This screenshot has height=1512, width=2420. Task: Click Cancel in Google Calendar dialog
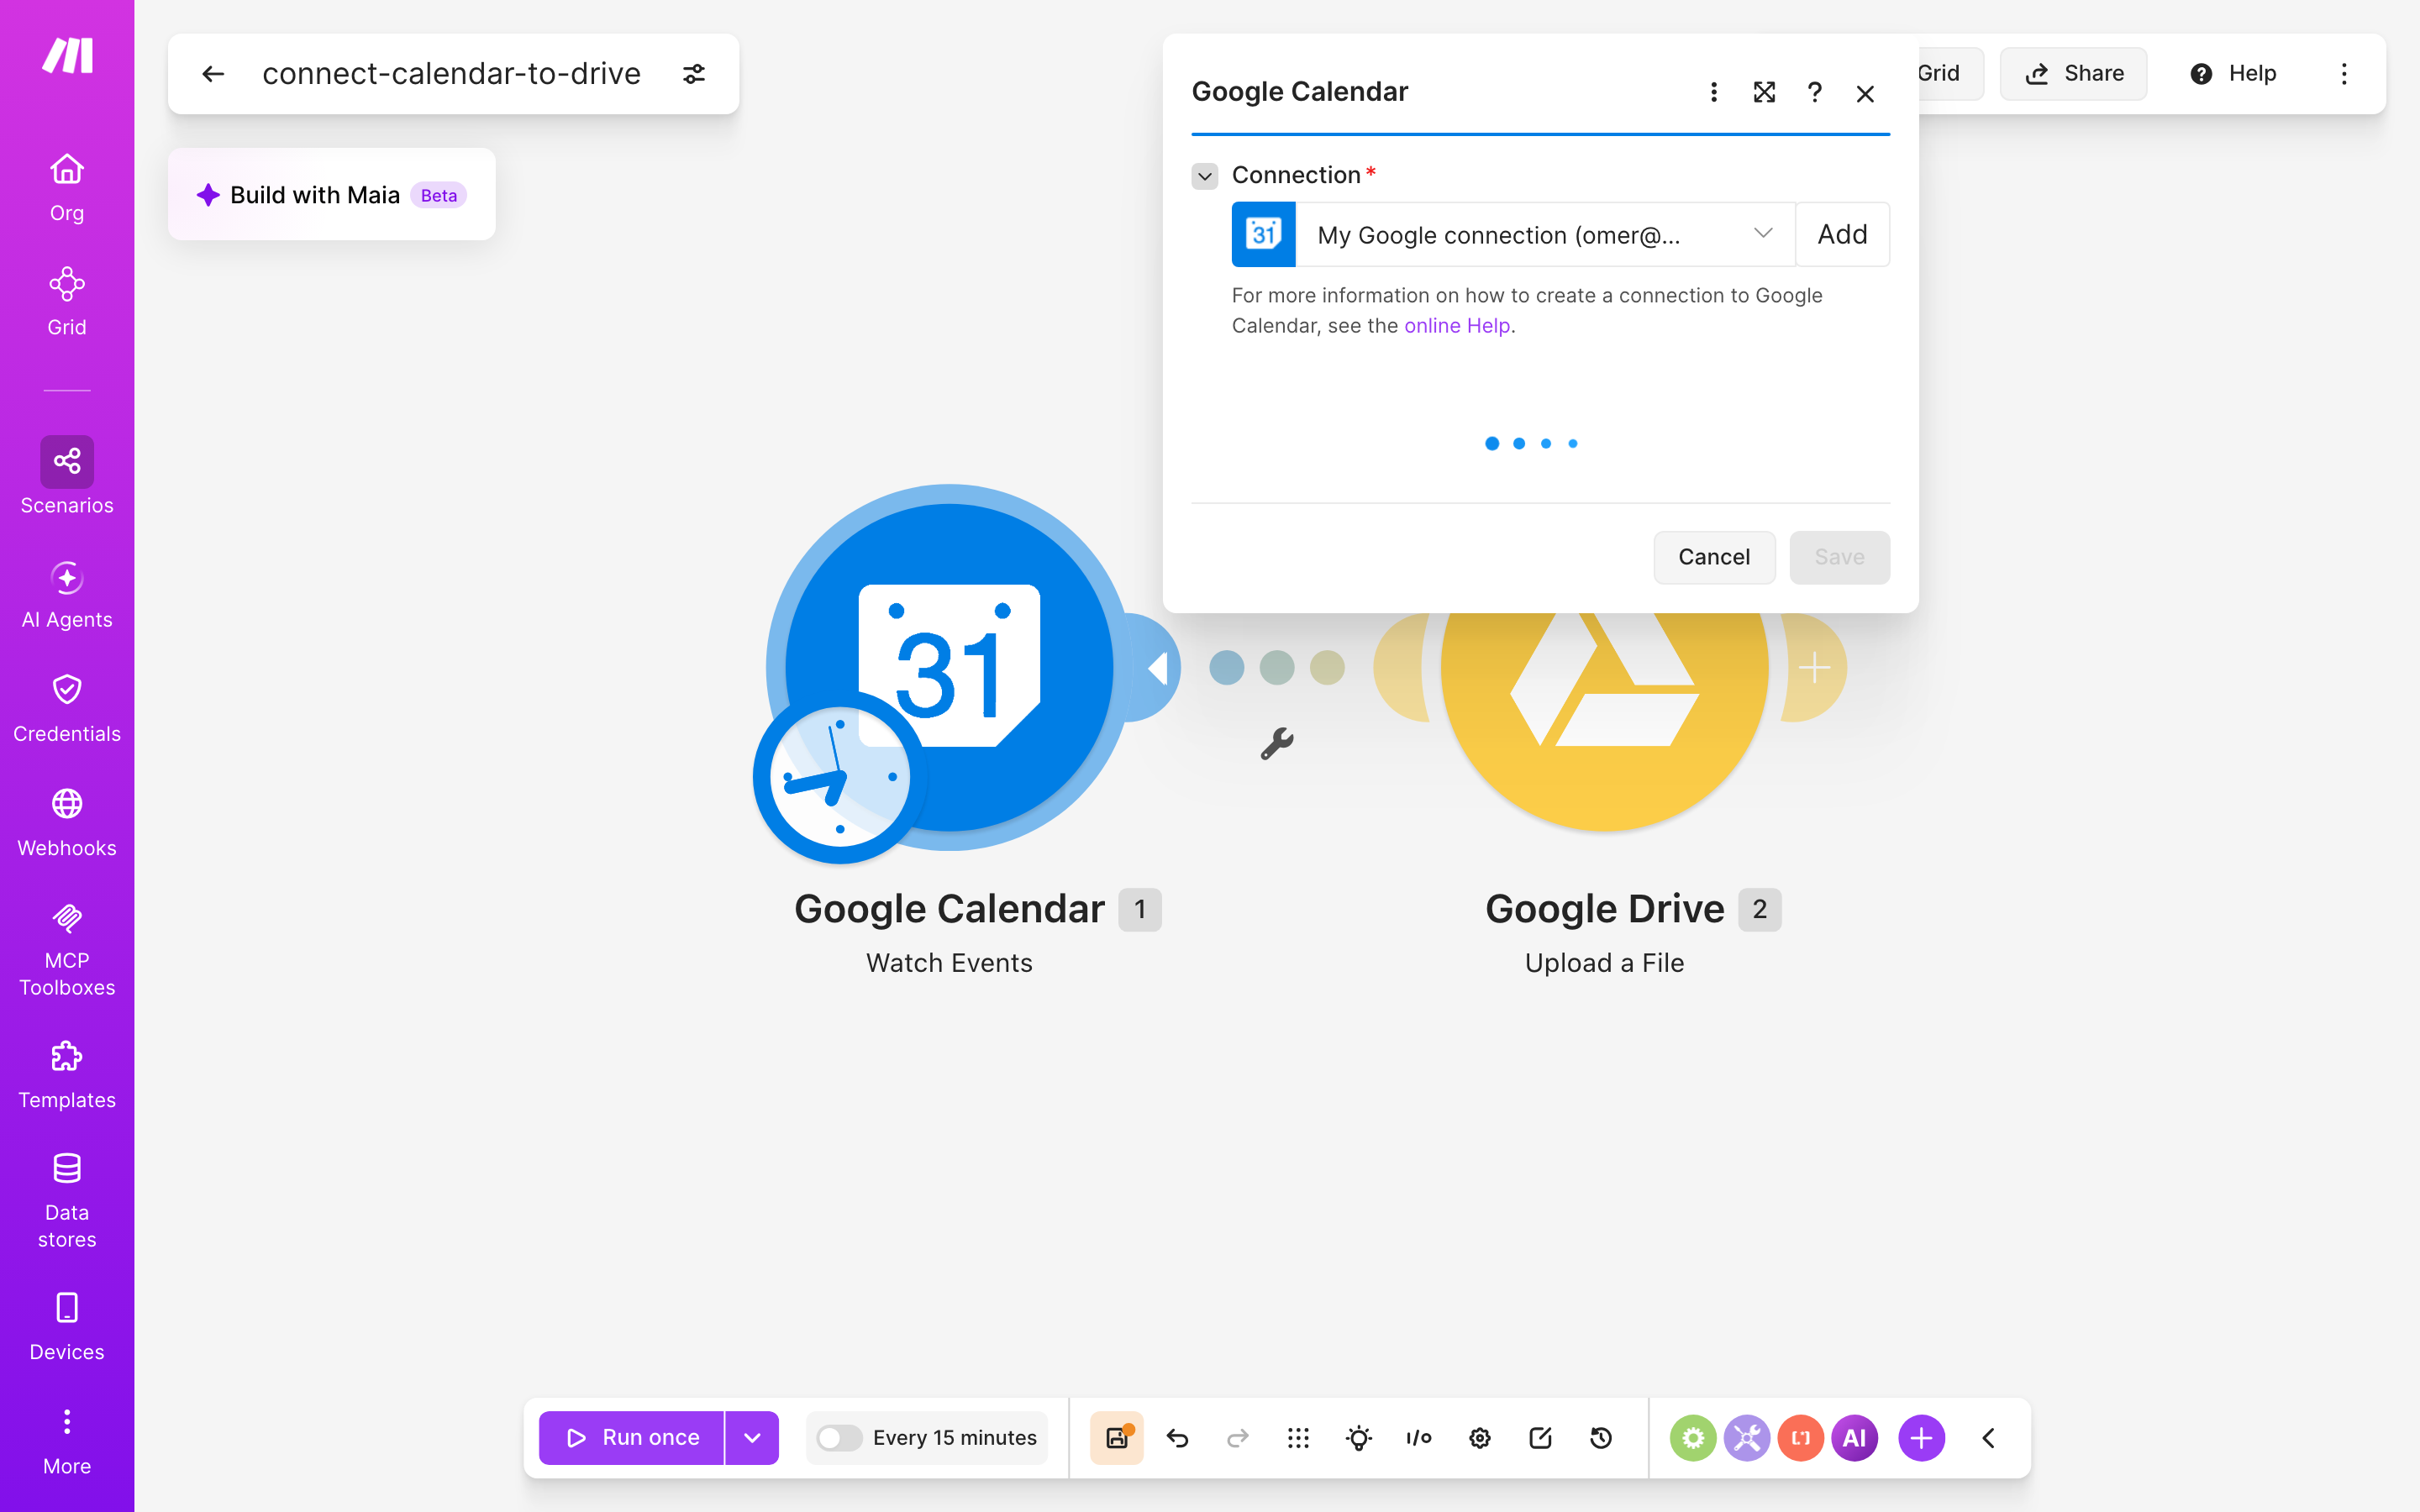[1714, 557]
